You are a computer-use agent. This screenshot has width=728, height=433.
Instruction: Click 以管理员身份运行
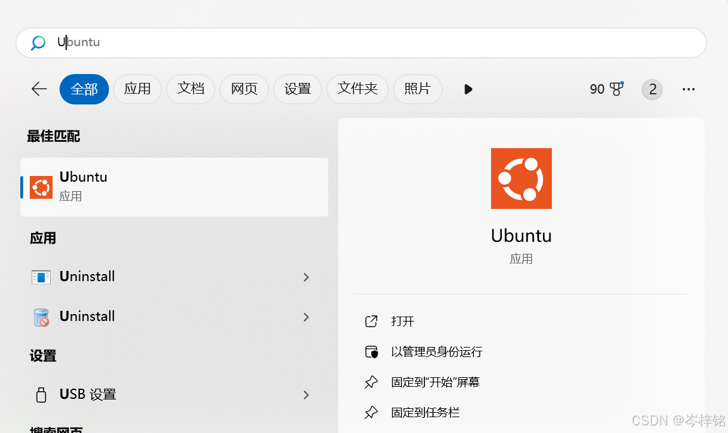pyautogui.click(x=437, y=352)
